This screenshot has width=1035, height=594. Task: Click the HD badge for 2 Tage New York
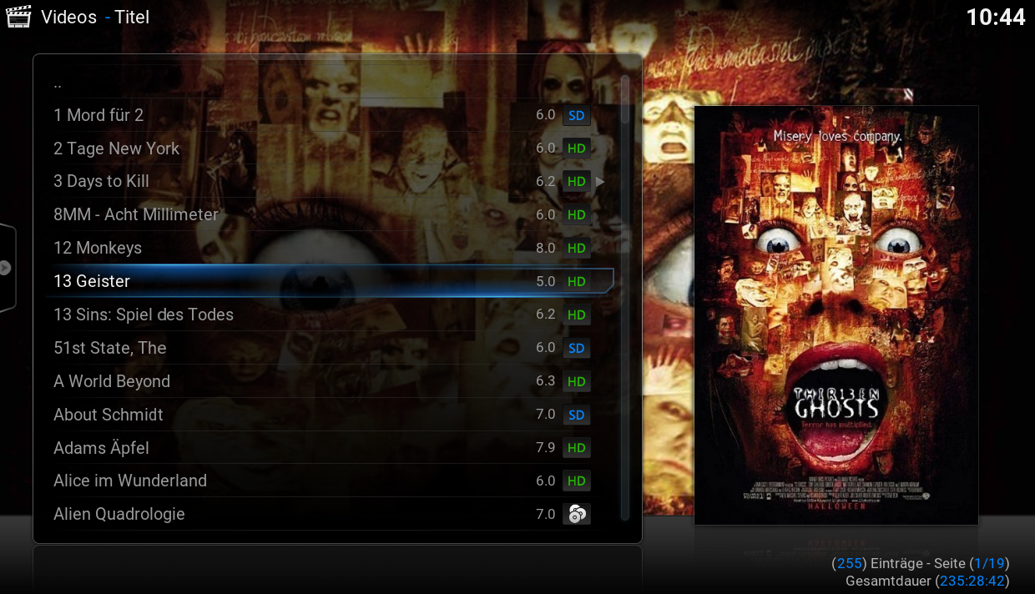(577, 148)
